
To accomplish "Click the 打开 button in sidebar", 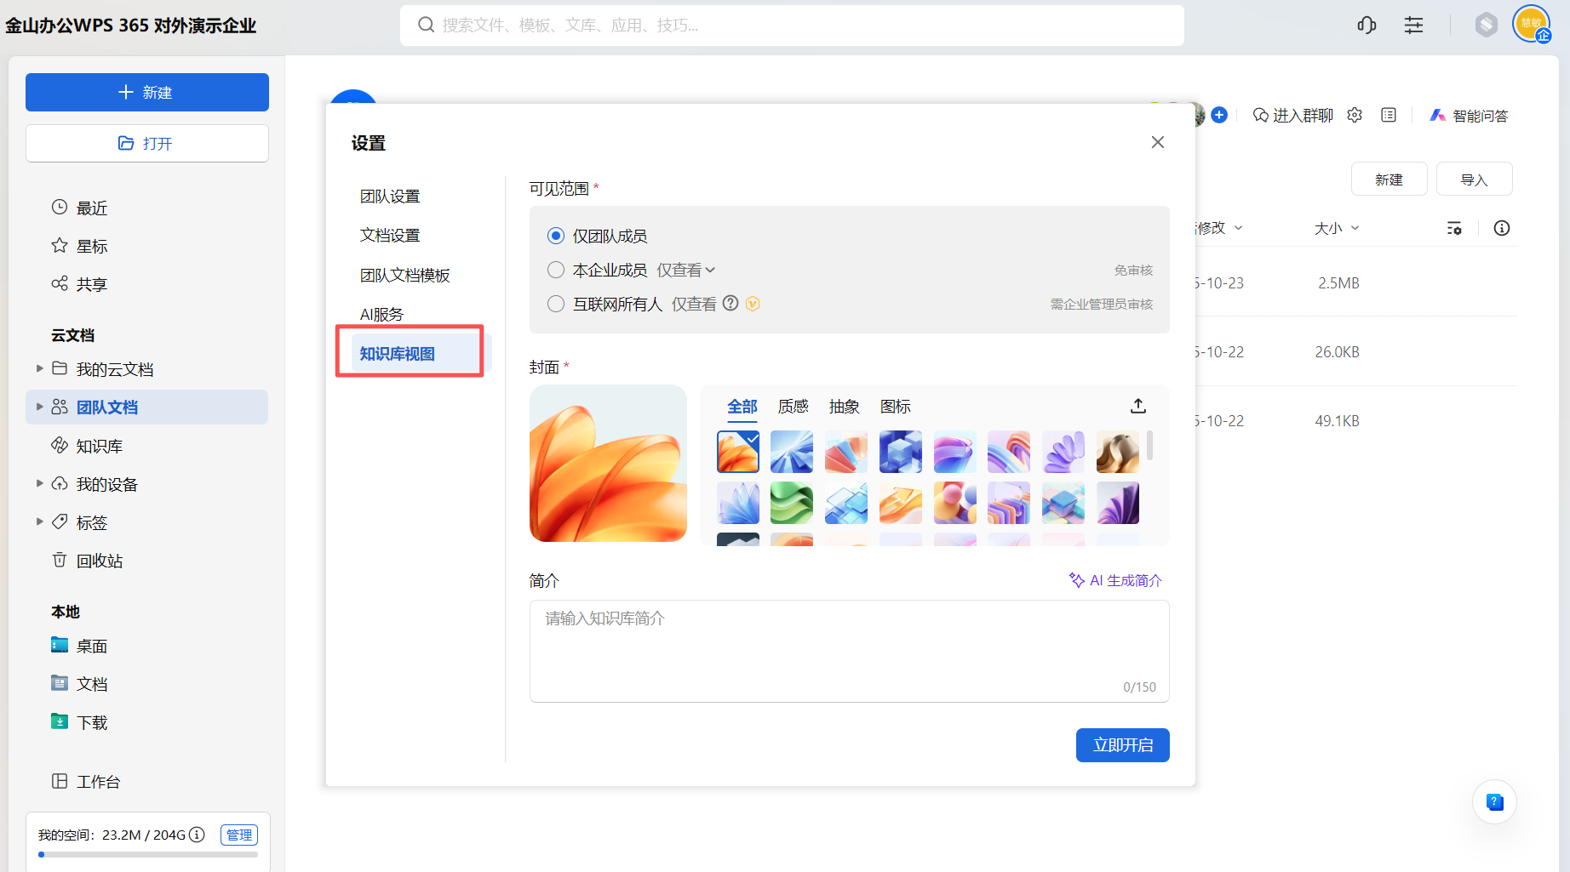I will tap(147, 143).
